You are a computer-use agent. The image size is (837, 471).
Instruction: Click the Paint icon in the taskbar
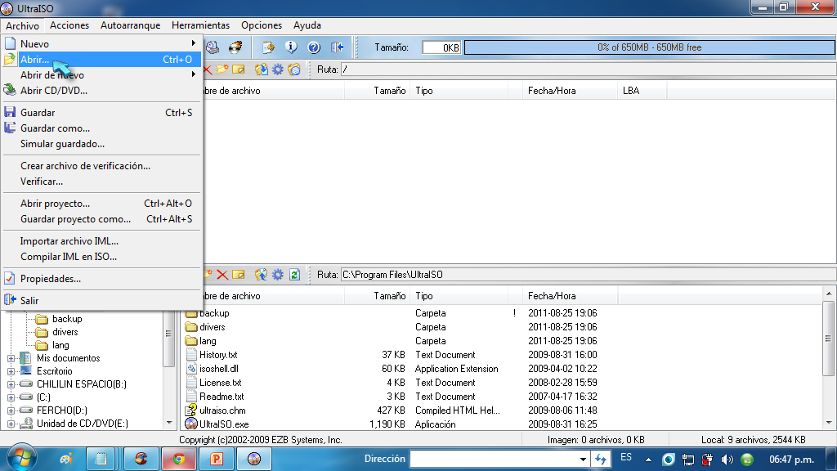tap(66, 459)
